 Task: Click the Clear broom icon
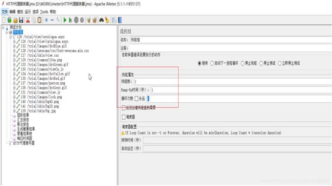click(x=89, y=20)
